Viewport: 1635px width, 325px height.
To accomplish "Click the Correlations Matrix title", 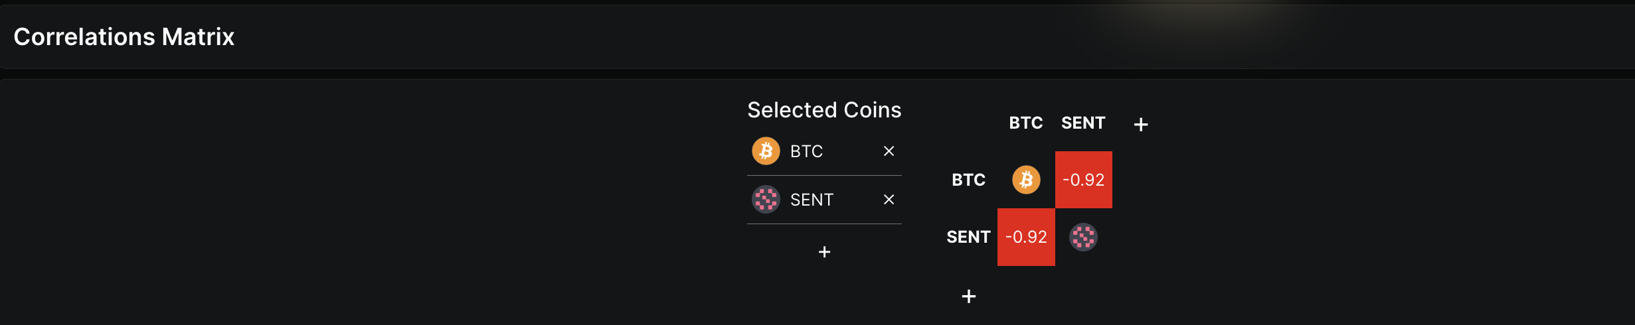I will coord(124,36).
